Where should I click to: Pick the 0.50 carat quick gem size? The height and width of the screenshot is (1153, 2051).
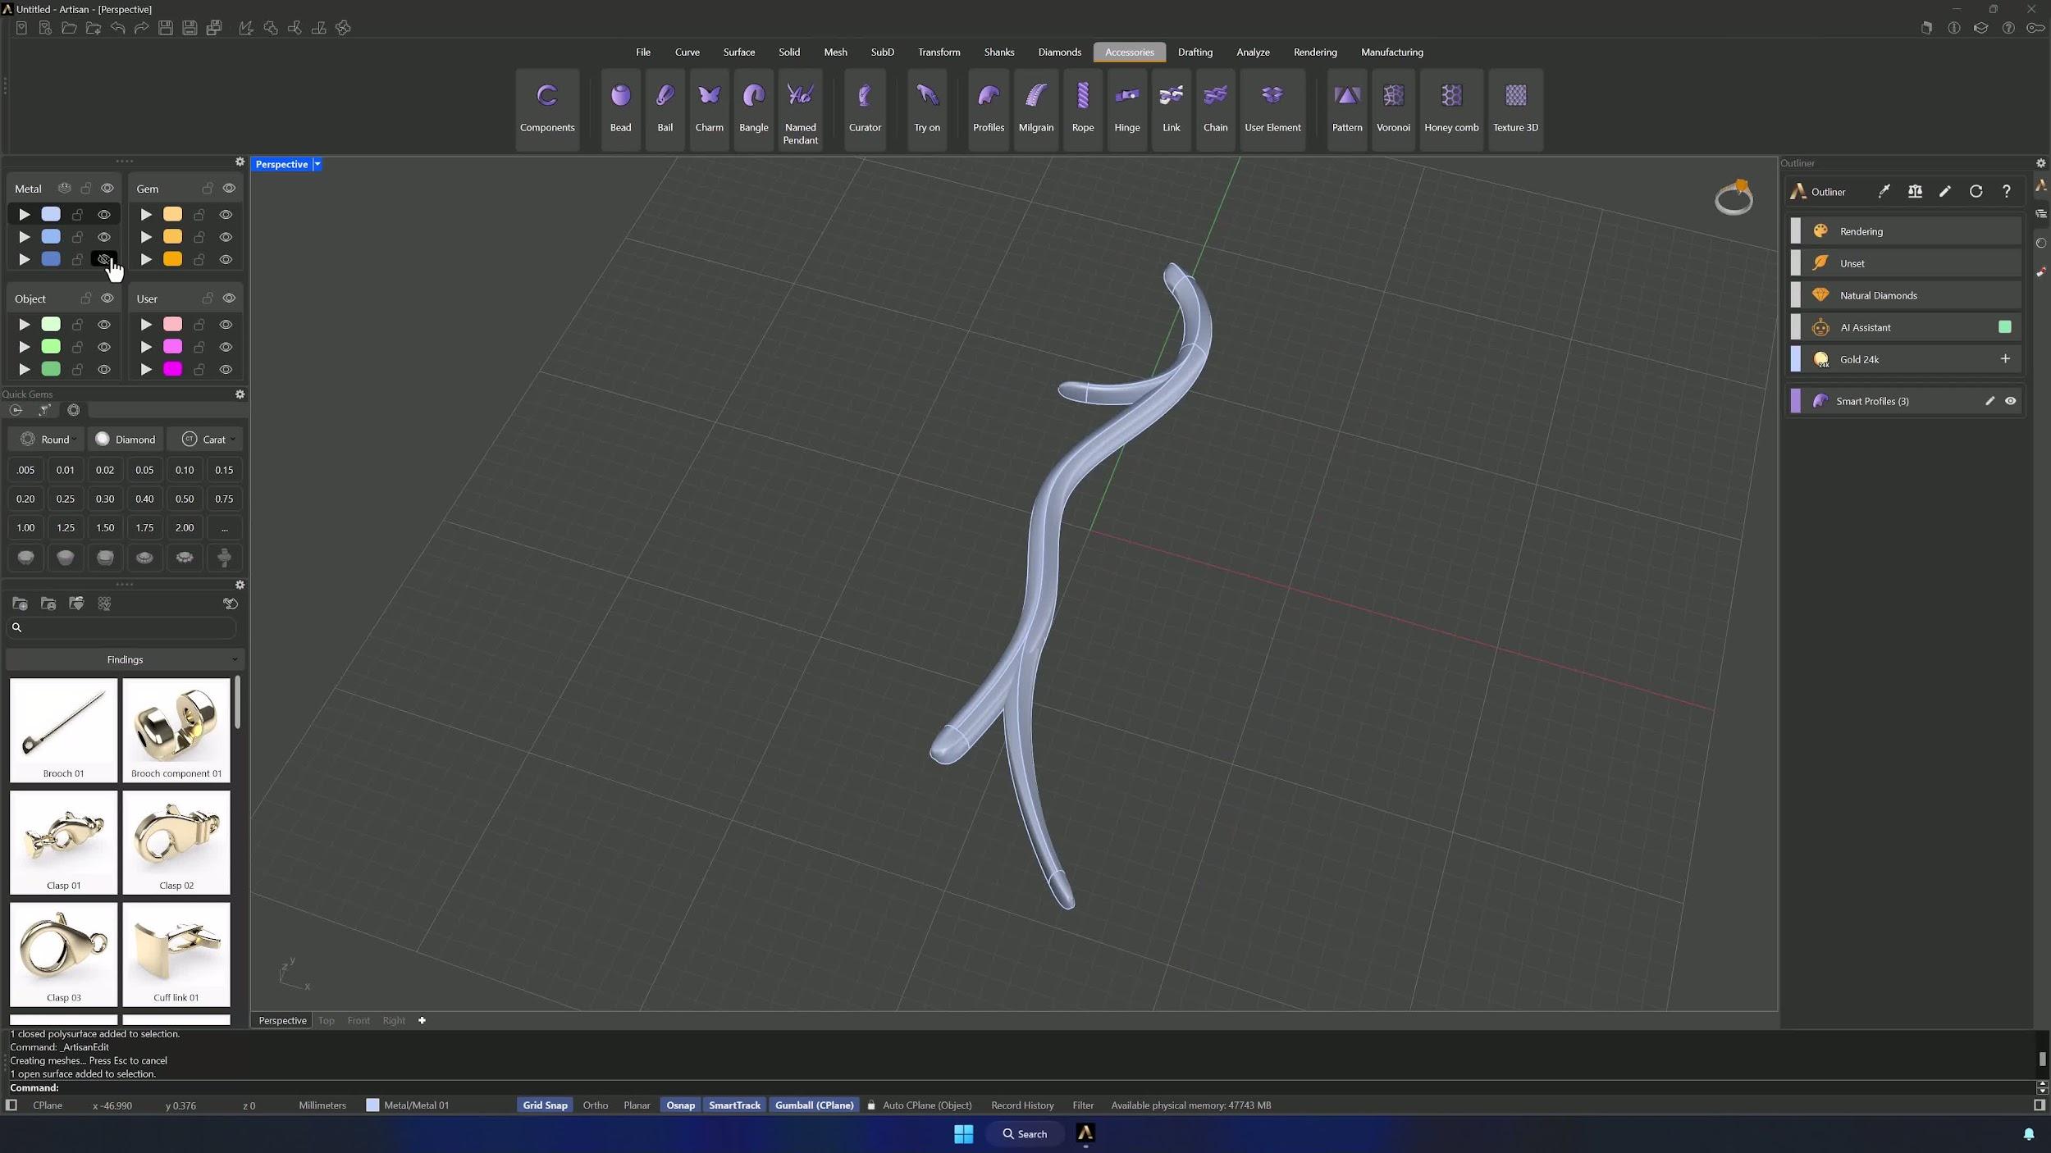tap(185, 499)
